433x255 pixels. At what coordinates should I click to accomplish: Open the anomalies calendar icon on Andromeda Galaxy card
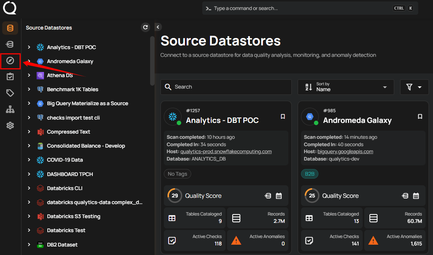pyautogui.click(x=416, y=196)
